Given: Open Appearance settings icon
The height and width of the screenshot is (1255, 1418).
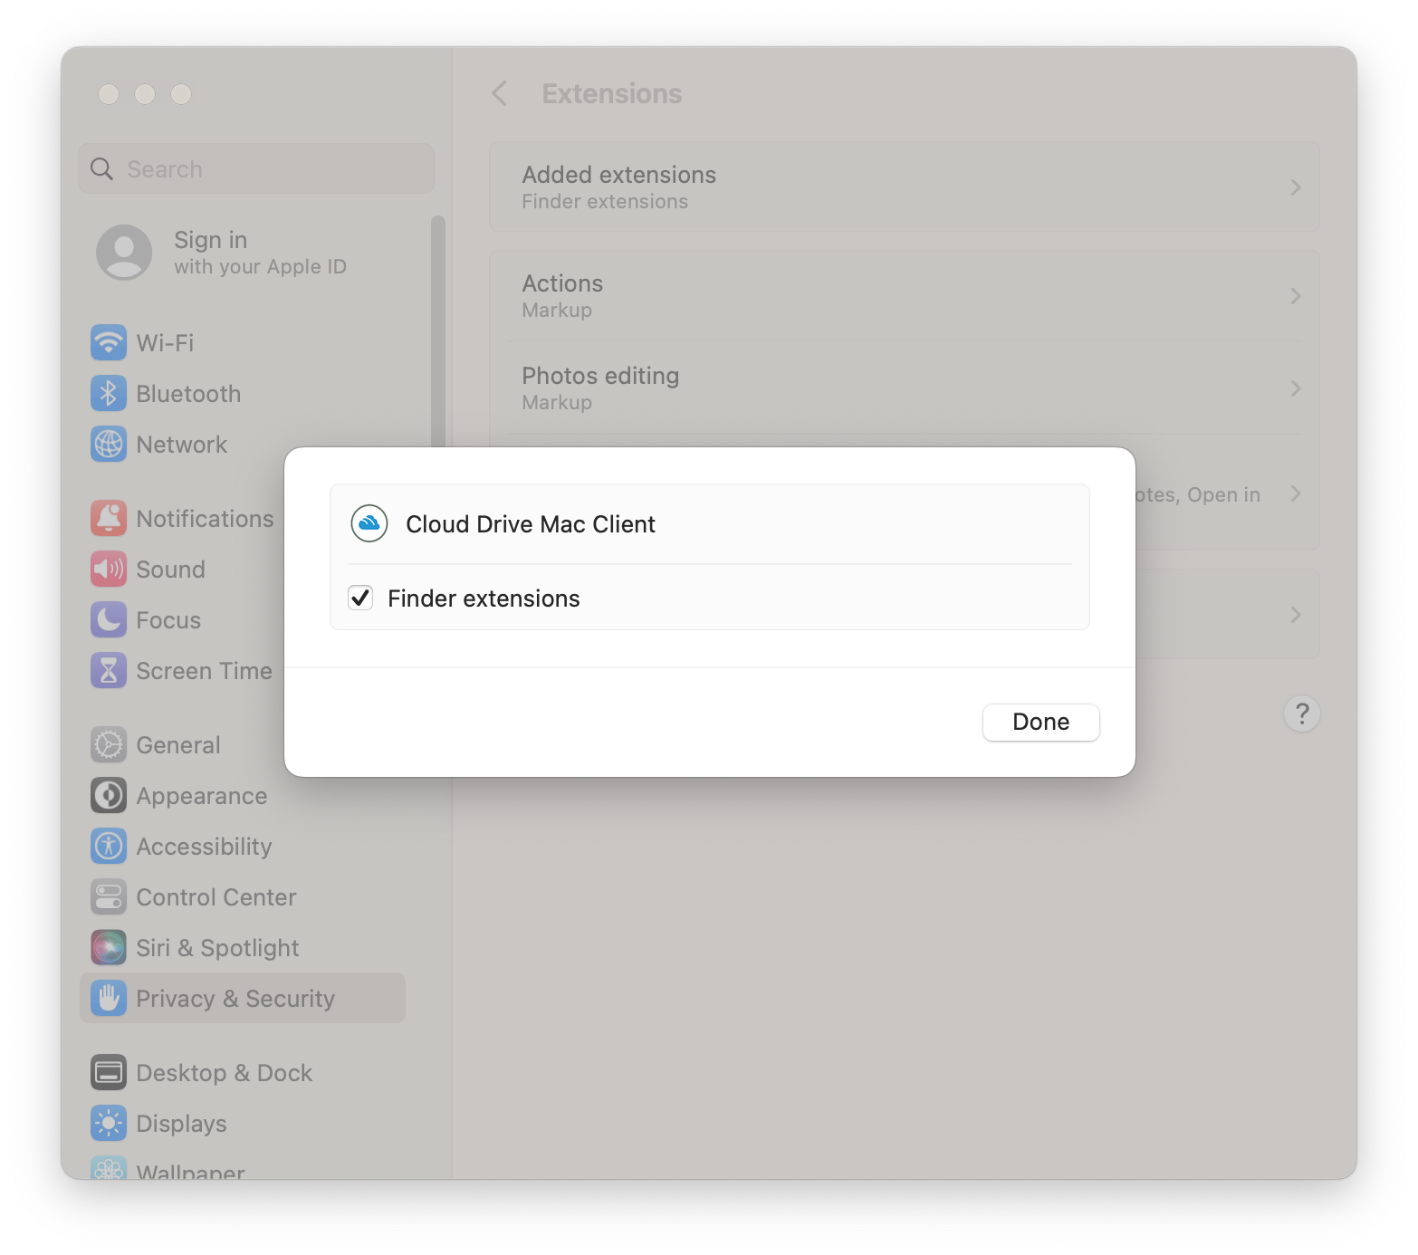Looking at the screenshot, I should [x=109, y=795].
